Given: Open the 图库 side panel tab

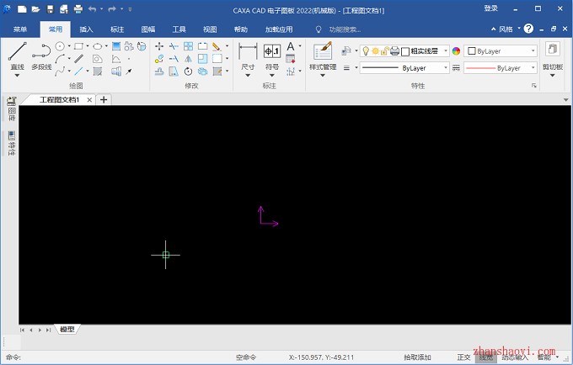Looking at the screenshot, I should click(x=12, y=109).
